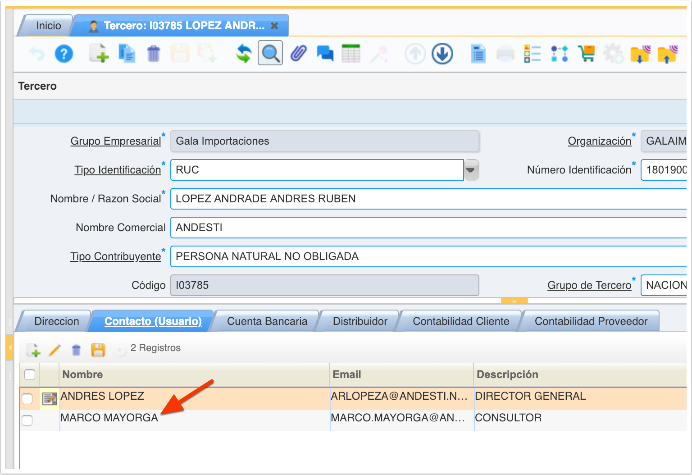Go to previous record up-arrow icon
Image resolution: width=692 pixels, height=475 pixels.
(x=415, y=54)
